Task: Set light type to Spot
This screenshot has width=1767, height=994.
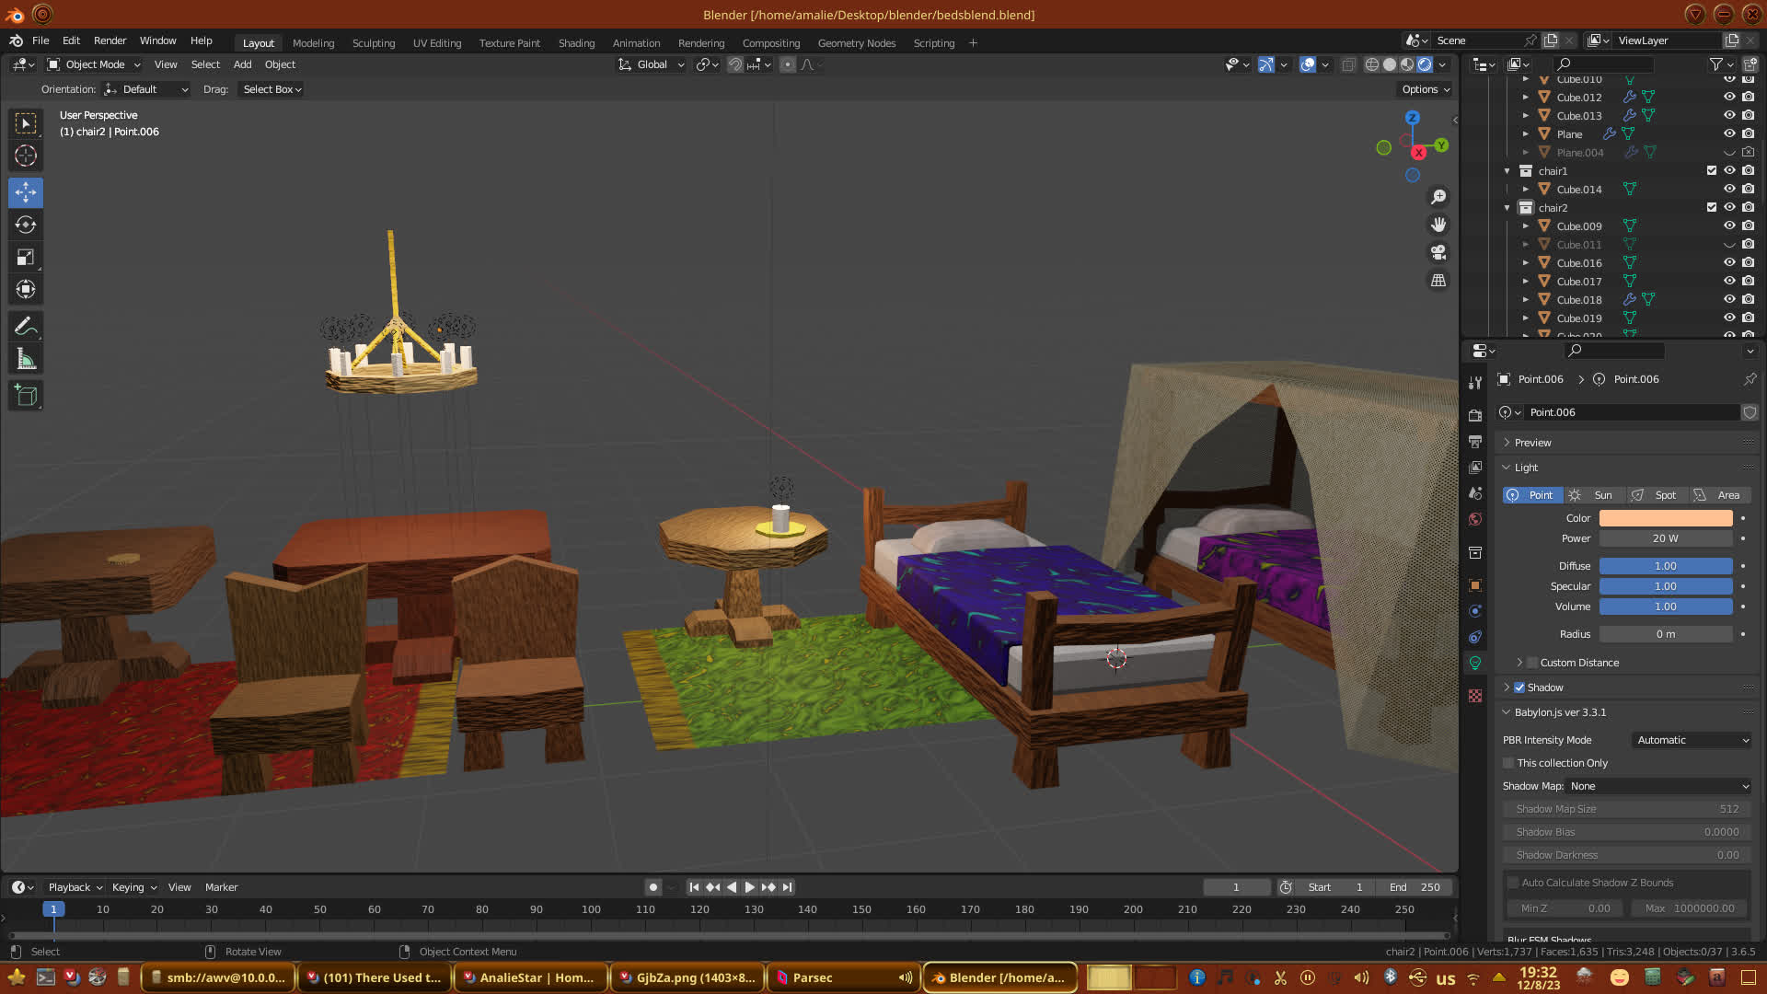Action: (1657, 495)
